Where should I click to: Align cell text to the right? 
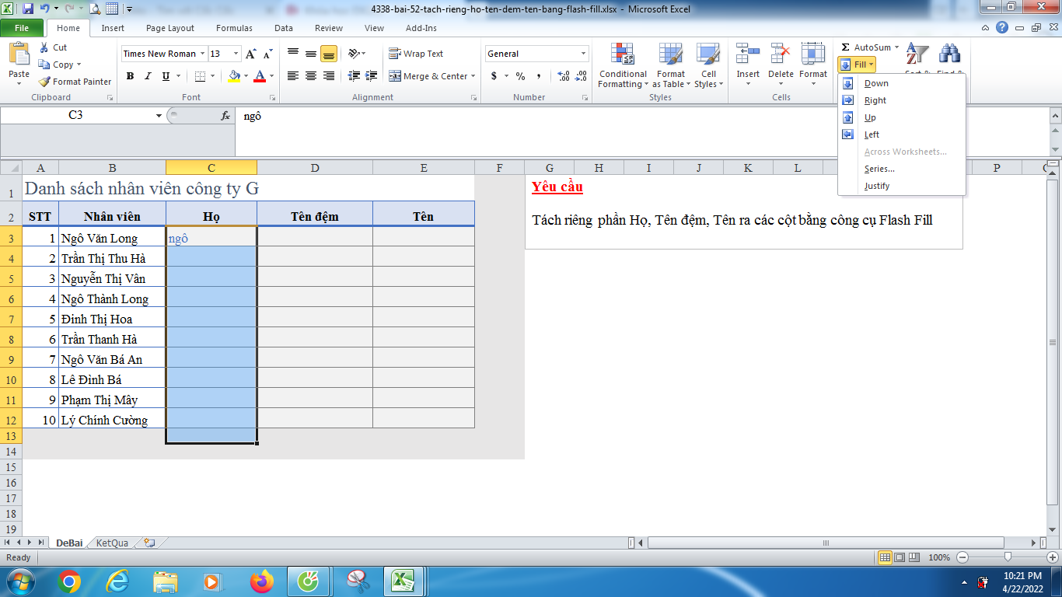coord(329,76)
